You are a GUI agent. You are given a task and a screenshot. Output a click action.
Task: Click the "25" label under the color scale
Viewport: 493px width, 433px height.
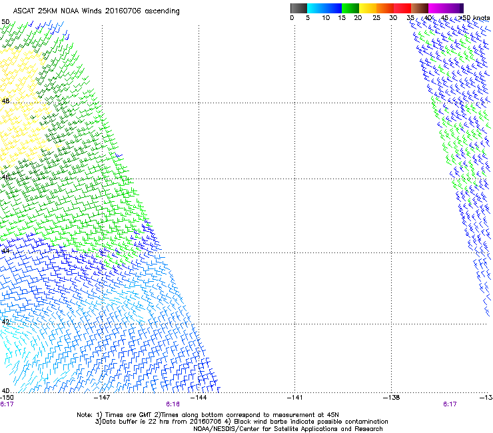pyautogui.click(x=376, y=18)
